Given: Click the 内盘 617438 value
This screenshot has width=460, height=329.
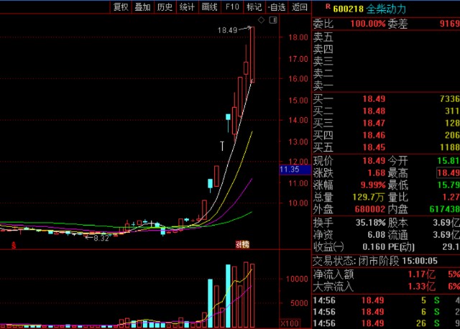Looking at the screenshot, I should (444, 209).
